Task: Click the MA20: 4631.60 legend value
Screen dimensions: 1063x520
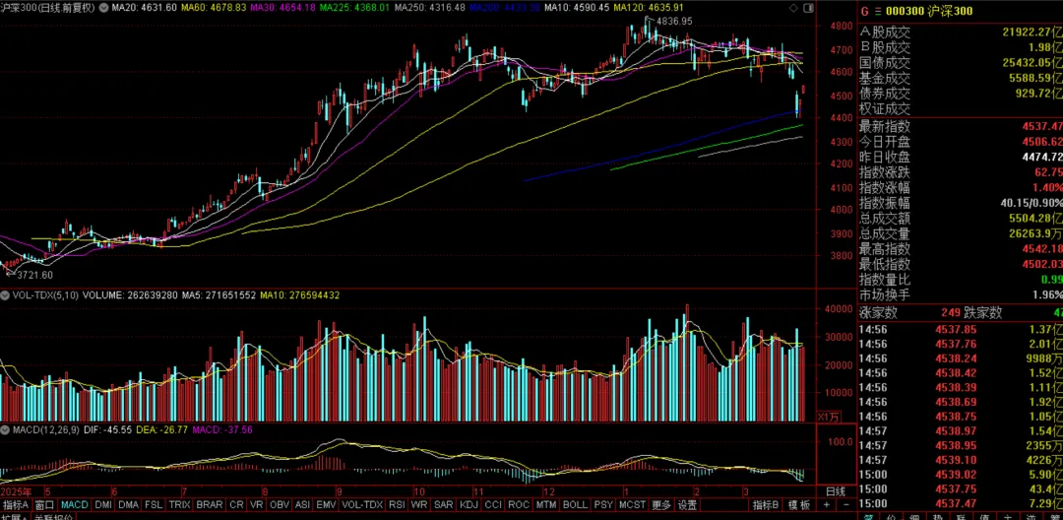Action: tap(144, 8)
